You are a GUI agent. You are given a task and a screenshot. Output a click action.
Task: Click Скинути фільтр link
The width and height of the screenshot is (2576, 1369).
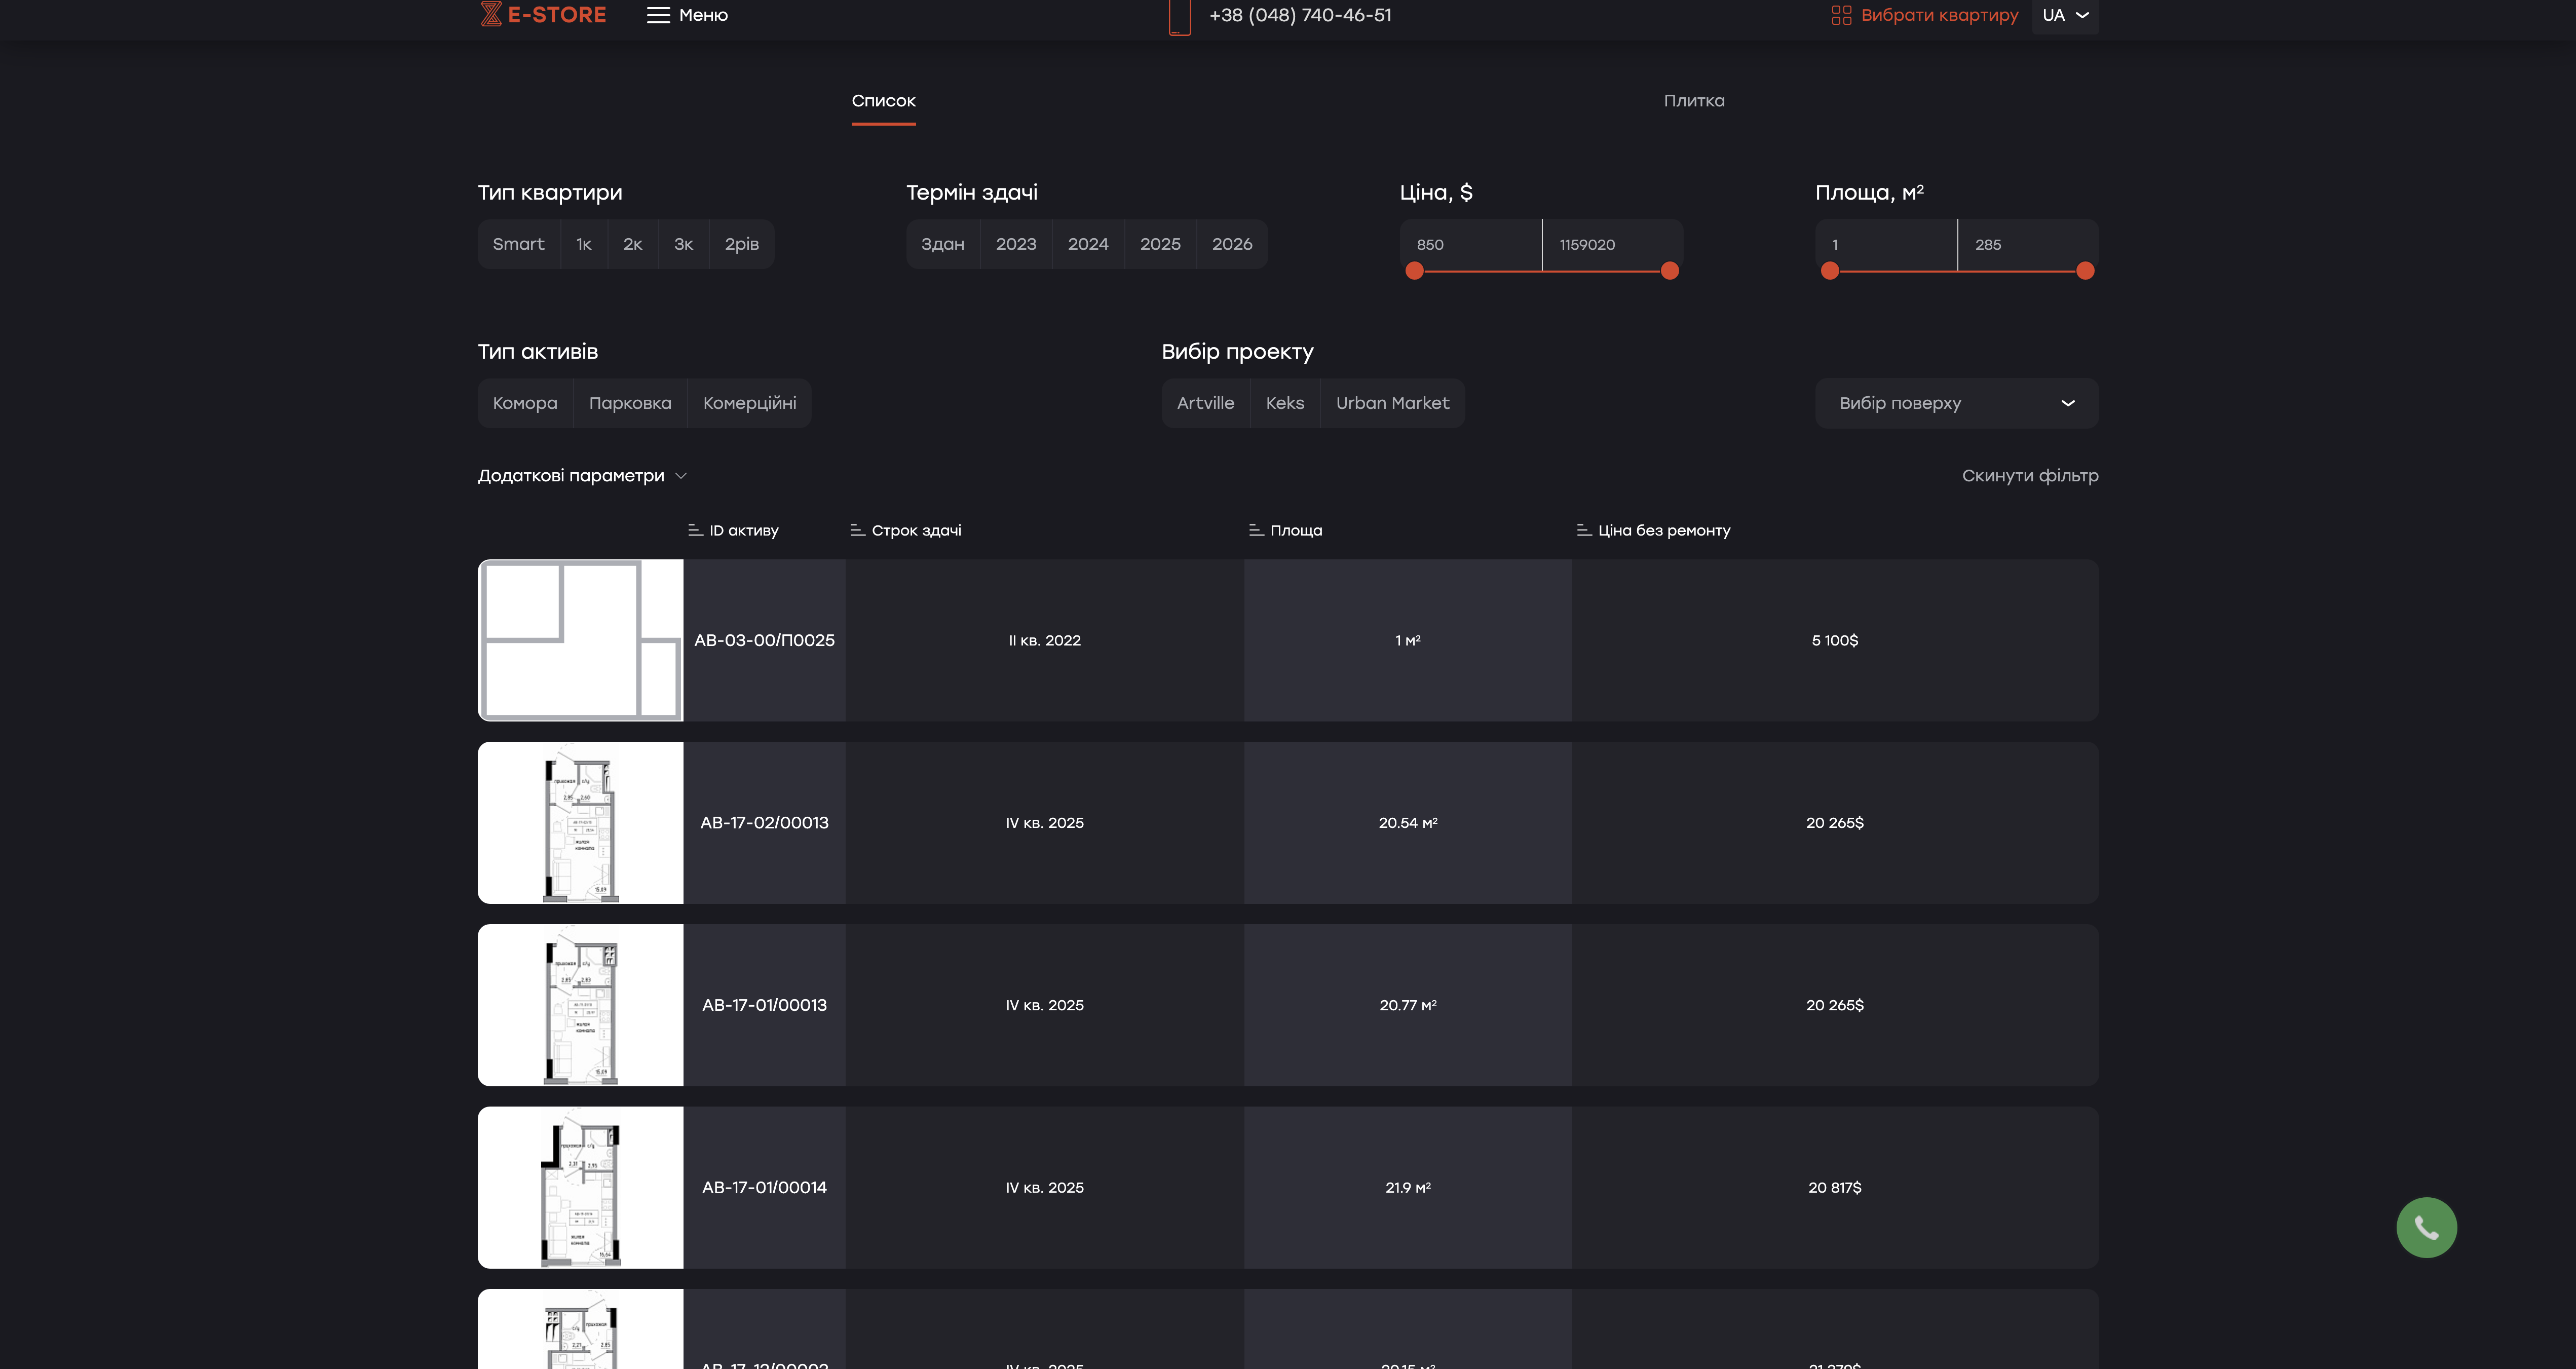(x=2029, y=476)
